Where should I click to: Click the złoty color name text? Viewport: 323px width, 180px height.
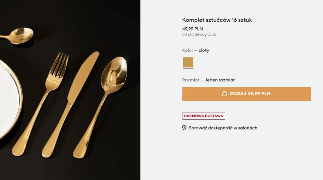[x=204, y=50]
